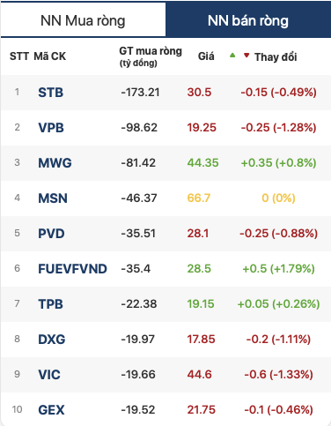The height and width of the screenshot is (426, 331).
Task: Click the red down-triangle sort icon
Action: 246,55
